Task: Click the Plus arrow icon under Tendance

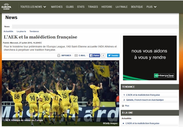Action: [123, 106]
